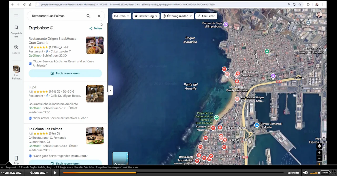
Task: Click the Las Canteras Family Restaurant pin
Action: (x=237, y=82)
